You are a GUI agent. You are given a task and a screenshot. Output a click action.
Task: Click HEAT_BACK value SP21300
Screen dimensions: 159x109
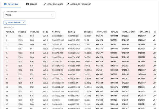click(x=142, y=53)
